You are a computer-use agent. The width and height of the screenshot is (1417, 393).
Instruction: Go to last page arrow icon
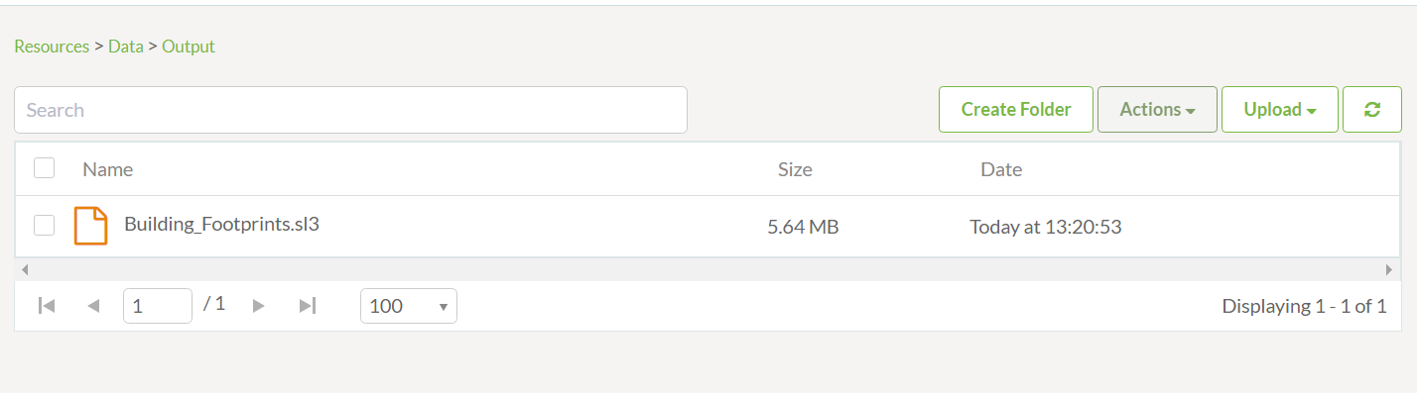click(308, 306)
